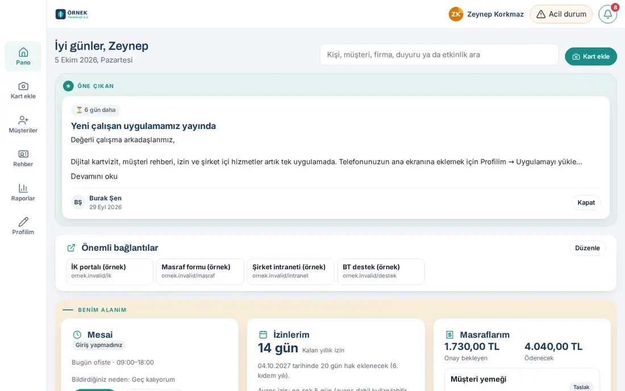Open the Şirket intraneti (örnek) link
The width and height of the screenshot is (625, 391).
click(290, 272)
